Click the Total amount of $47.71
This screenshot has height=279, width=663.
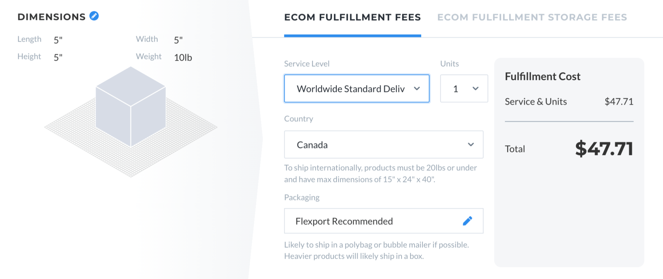click(x=605, y=149)
